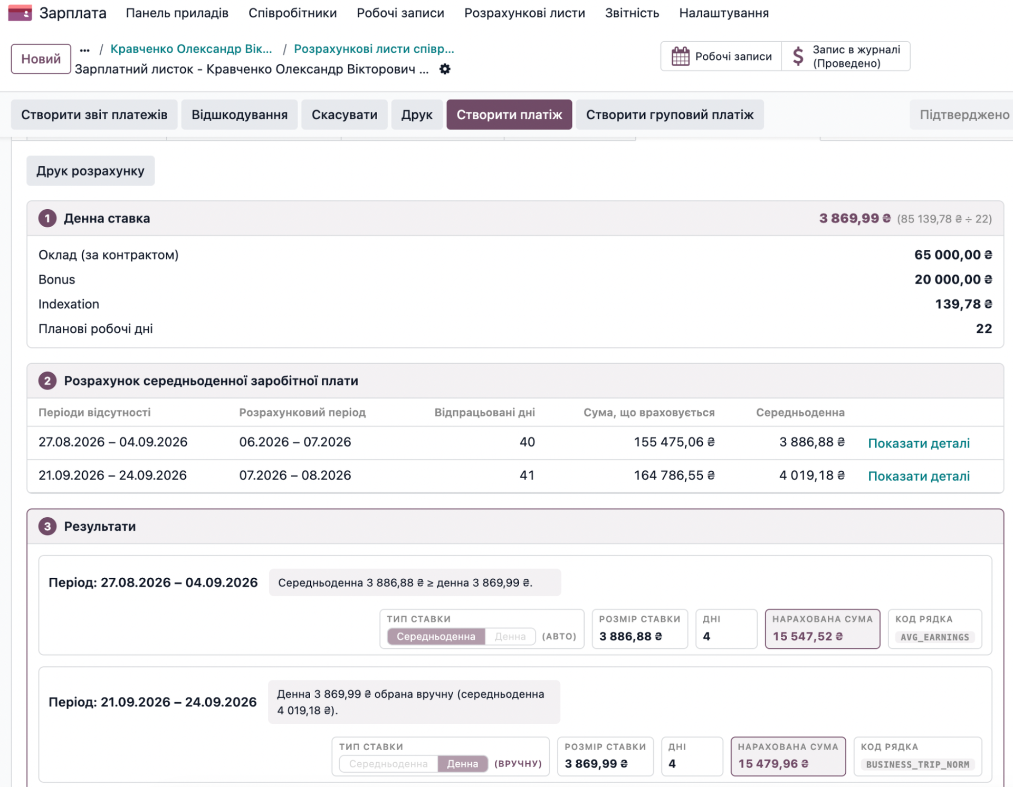Click the dollar icon for Запис в журналі
Viewport: 1013px width, 787px height.
click(x=798, y=56)
